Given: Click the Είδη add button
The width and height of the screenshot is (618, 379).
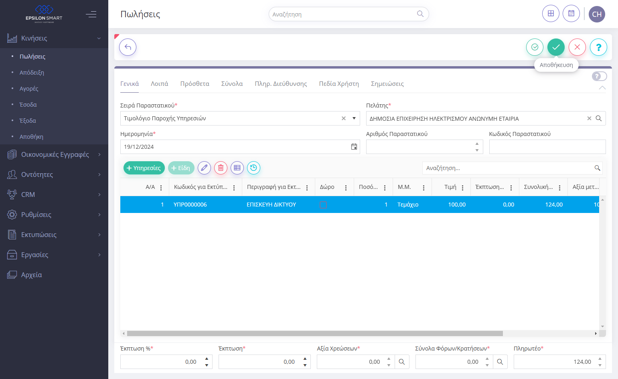Looking at the screenshot, I should [x=181, y=168].
